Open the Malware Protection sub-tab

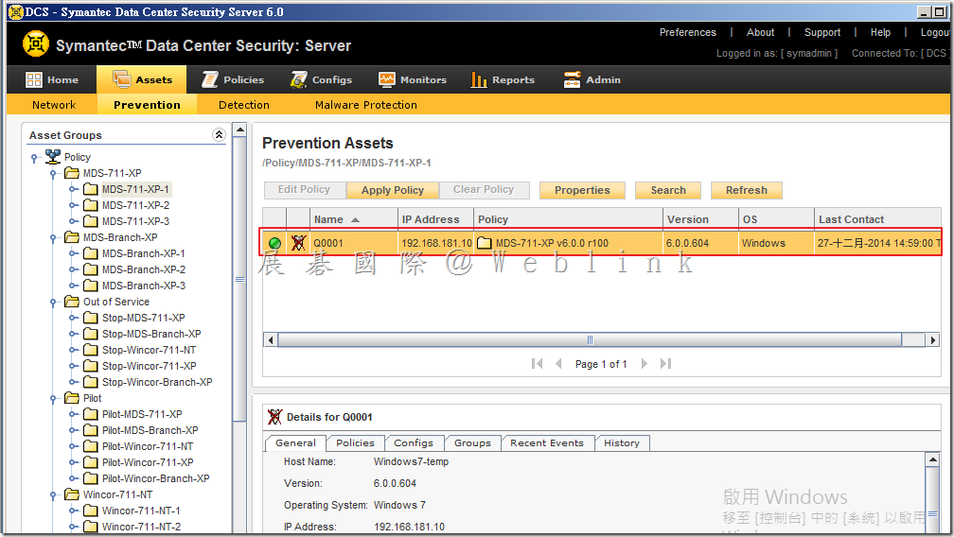(366, 105)
